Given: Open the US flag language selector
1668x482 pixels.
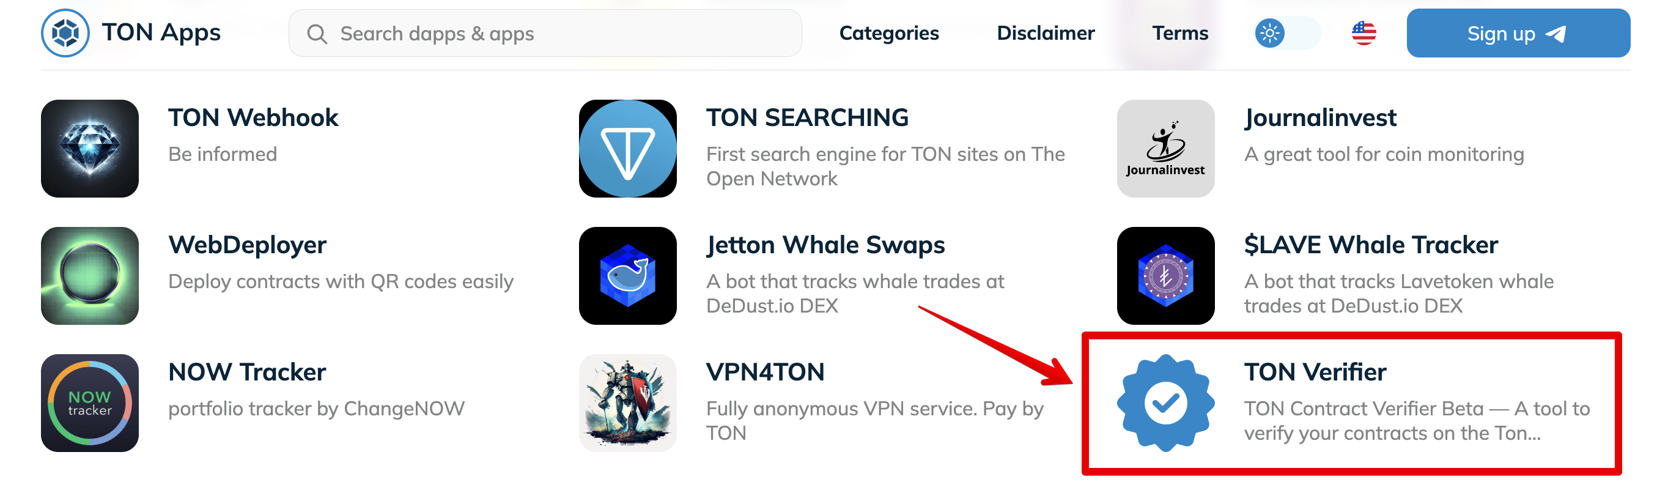Looking at the screenshot, I should (1364, 33).
